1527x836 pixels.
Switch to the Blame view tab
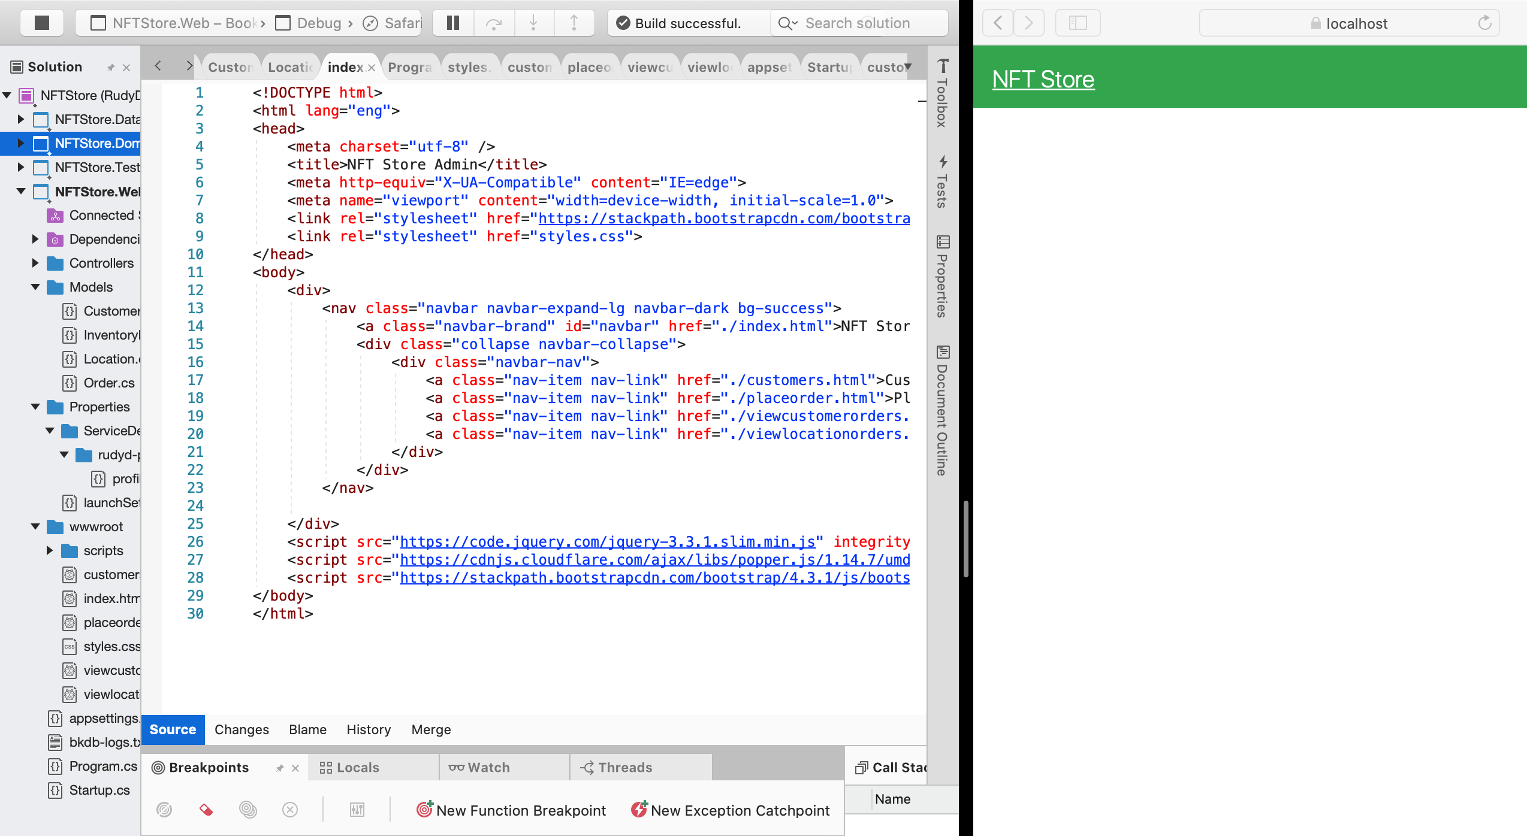[307, 729]
